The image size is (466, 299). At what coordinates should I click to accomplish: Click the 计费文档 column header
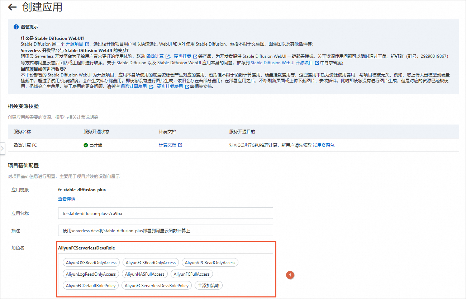point(167,131)
